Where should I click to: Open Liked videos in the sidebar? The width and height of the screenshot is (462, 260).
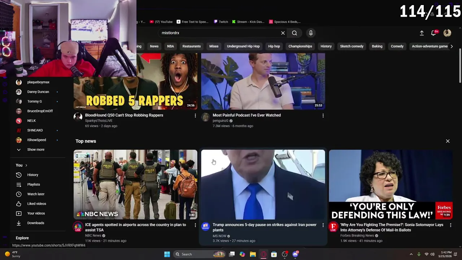coord(36,204)
